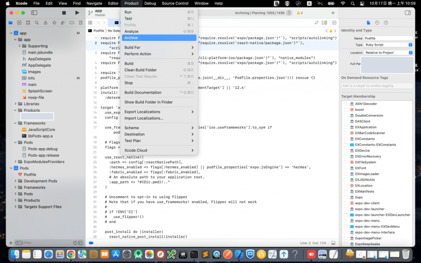Open the Type Ruby Script dropdown

[x=388, y=45]
